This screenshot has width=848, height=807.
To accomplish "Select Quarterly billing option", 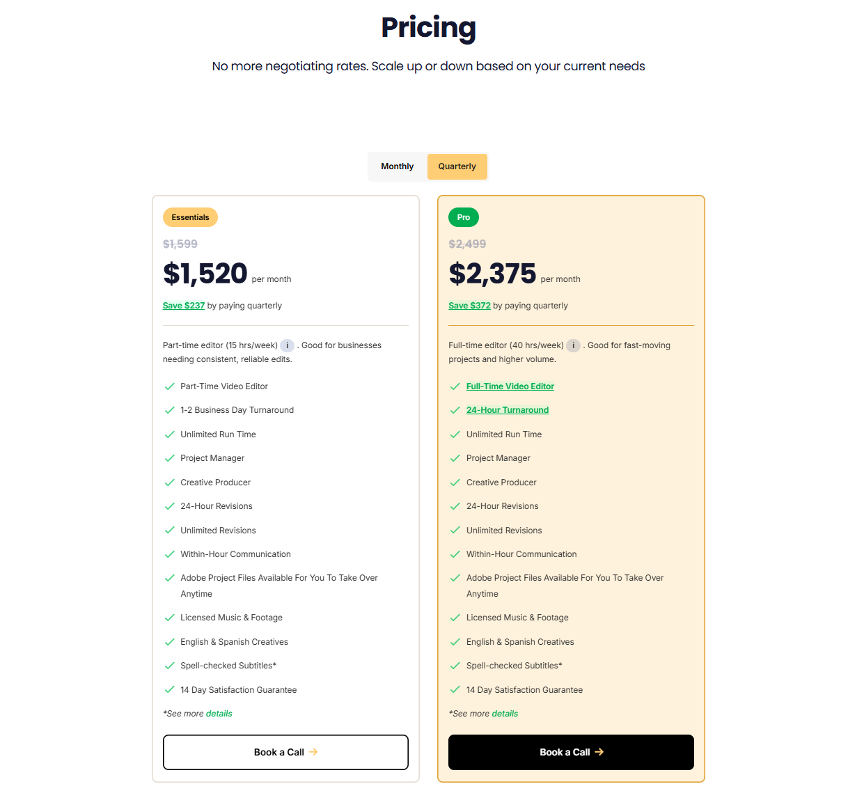I will [457, 166].
